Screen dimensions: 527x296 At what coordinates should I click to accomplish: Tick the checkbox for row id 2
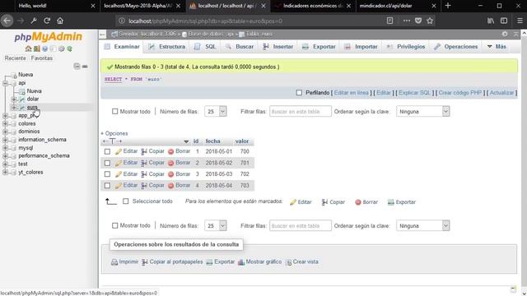tap(107, 163)
